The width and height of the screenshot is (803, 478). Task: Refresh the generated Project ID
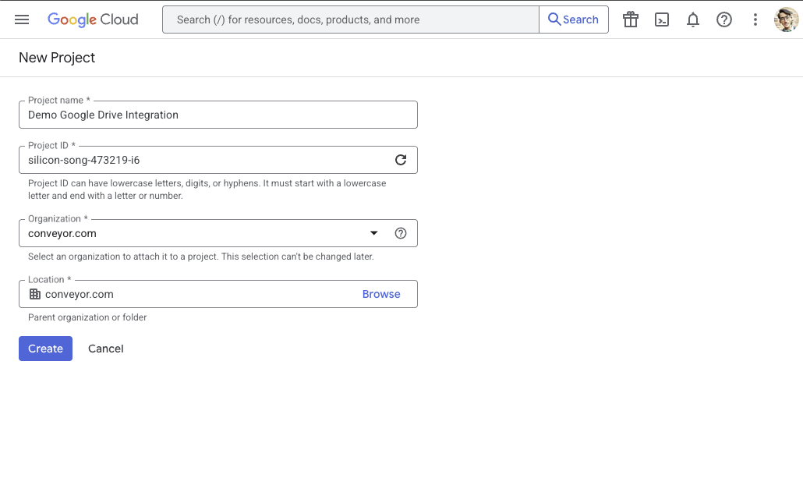401,160
